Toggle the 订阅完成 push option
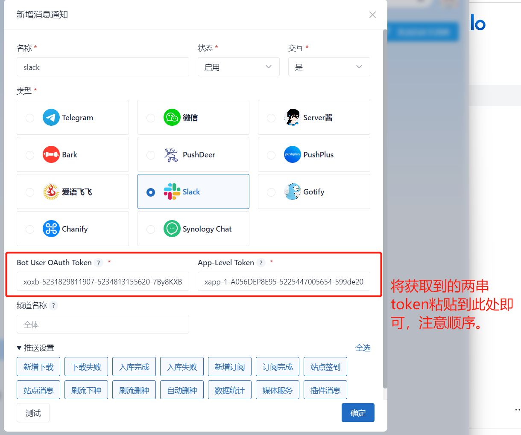Viewport: 521px width, 435px height. click(x=278, y=367)
